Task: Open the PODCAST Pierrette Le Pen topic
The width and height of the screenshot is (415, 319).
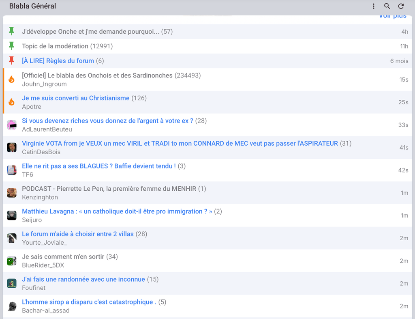Action: [109, 189]
